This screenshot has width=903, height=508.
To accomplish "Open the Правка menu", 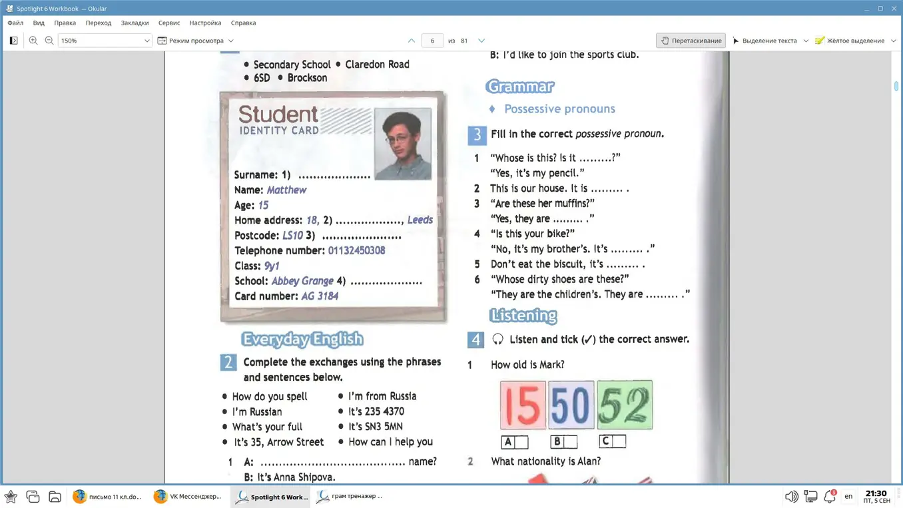I will tap(65, 23).
